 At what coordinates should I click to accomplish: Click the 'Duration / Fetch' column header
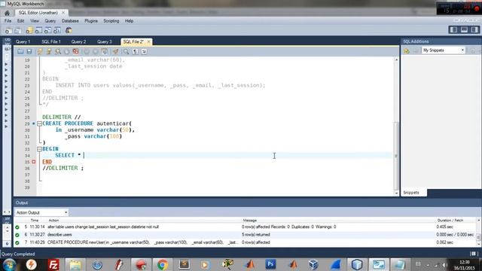450,221
